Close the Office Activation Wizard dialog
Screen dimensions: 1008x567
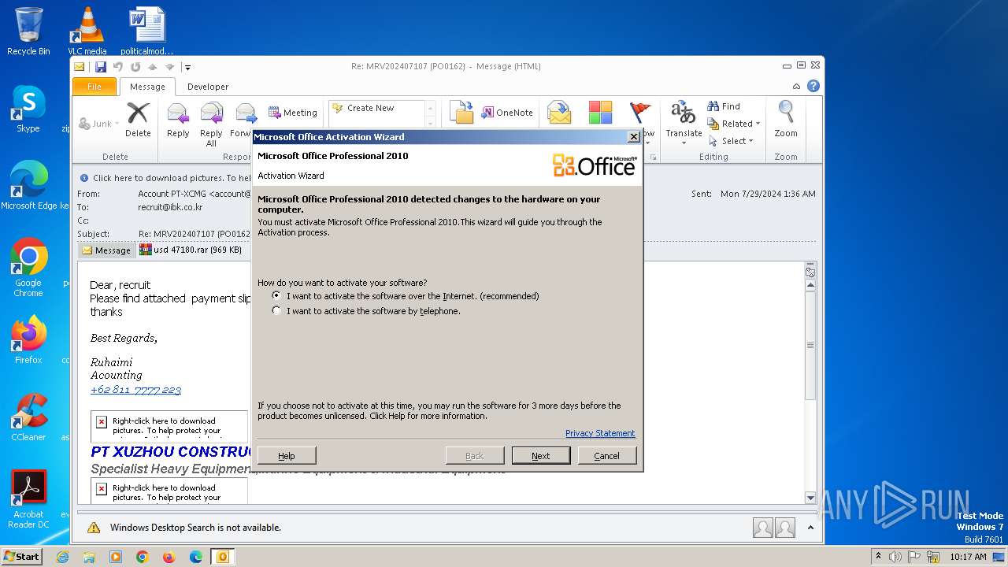coord(634,137)
